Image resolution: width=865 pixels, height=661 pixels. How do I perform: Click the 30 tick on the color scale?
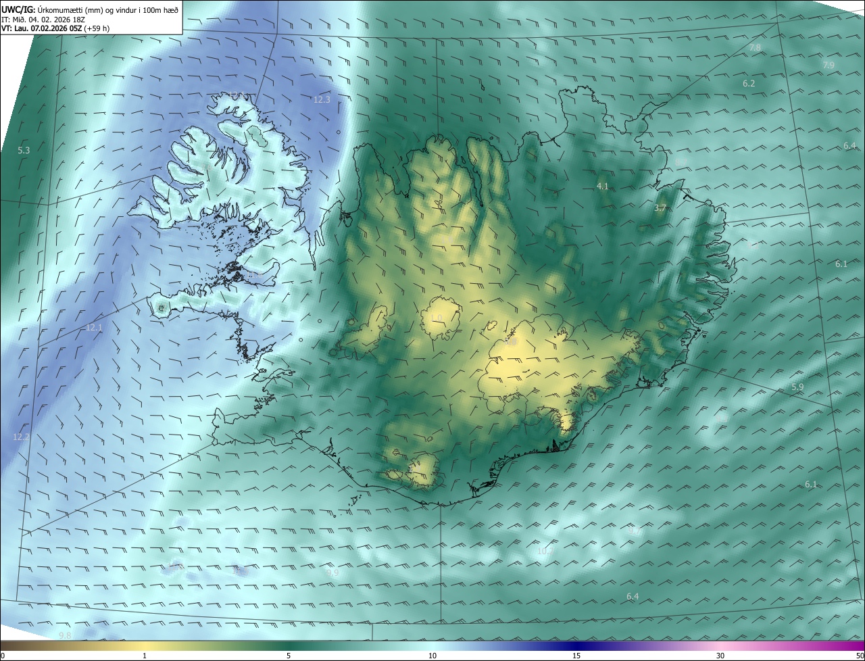pyautogui.click(x=720, y=656)
